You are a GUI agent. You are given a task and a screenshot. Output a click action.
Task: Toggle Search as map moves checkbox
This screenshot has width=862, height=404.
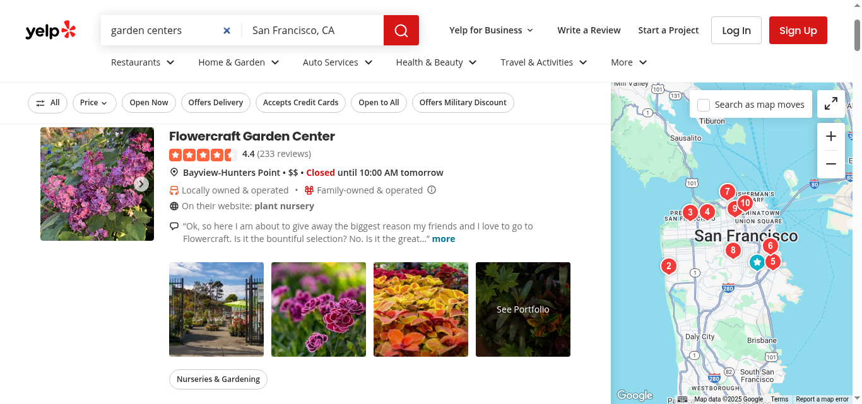[704, 105]
